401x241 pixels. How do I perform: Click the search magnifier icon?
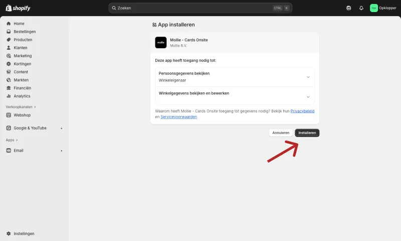tap(114, 8)
